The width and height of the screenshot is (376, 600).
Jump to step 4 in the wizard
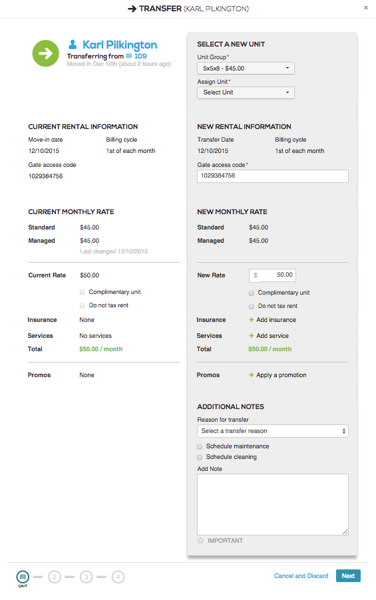[118, 577]
